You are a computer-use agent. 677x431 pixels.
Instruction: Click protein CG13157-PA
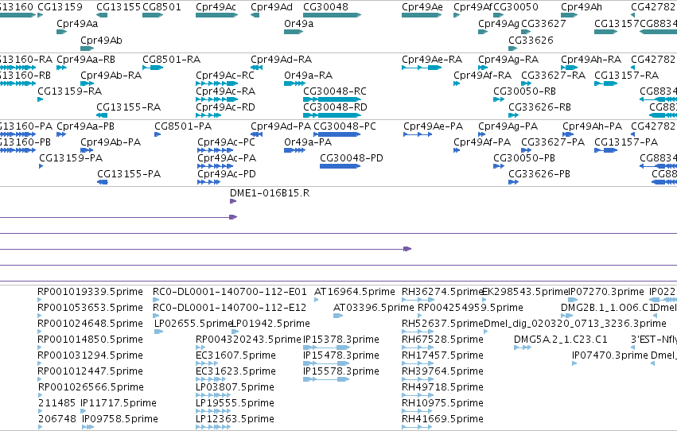click(x=605, y=150)
